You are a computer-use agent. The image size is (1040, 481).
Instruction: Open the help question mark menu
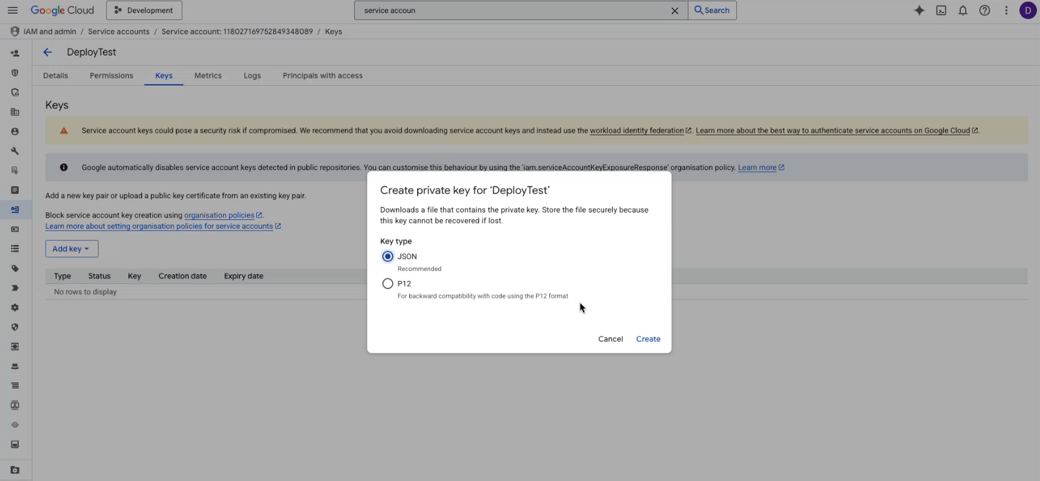click(x=985, y=11)
